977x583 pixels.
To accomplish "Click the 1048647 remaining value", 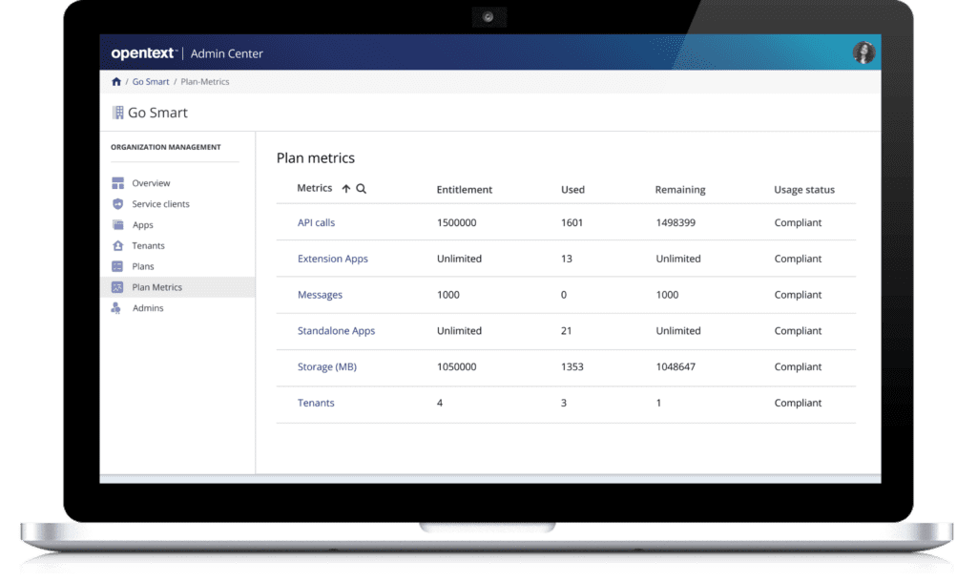I will (x=676, y=366).
